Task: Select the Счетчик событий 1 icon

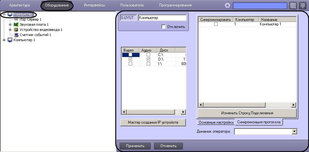Action: click(x=16, y=35)
